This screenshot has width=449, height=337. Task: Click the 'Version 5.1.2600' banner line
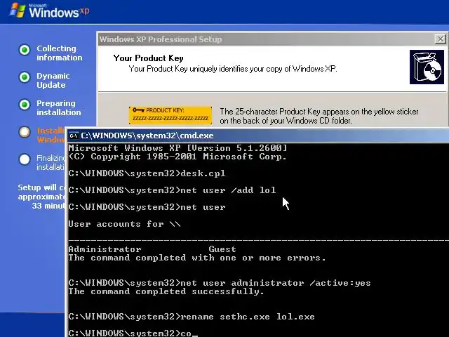177,148
